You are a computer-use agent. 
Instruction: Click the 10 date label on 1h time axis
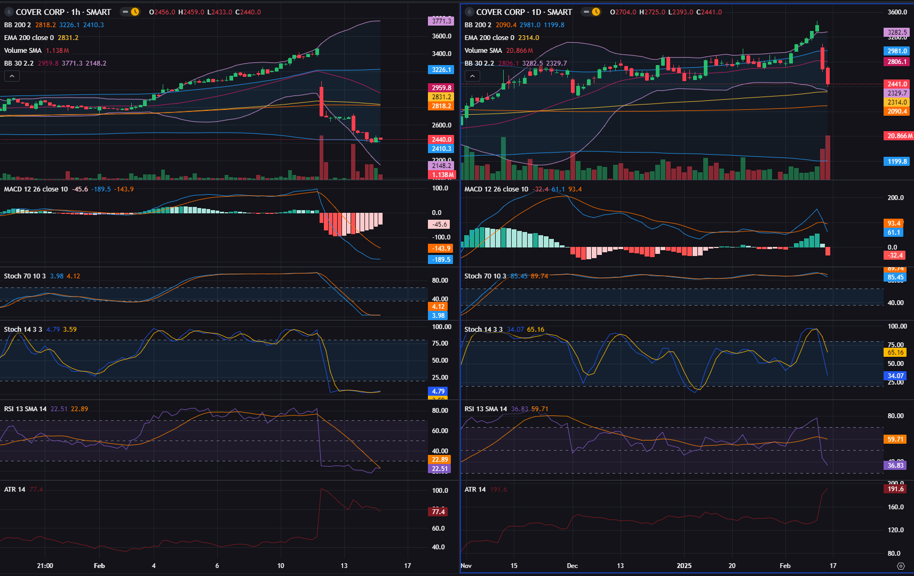(281, 566)
